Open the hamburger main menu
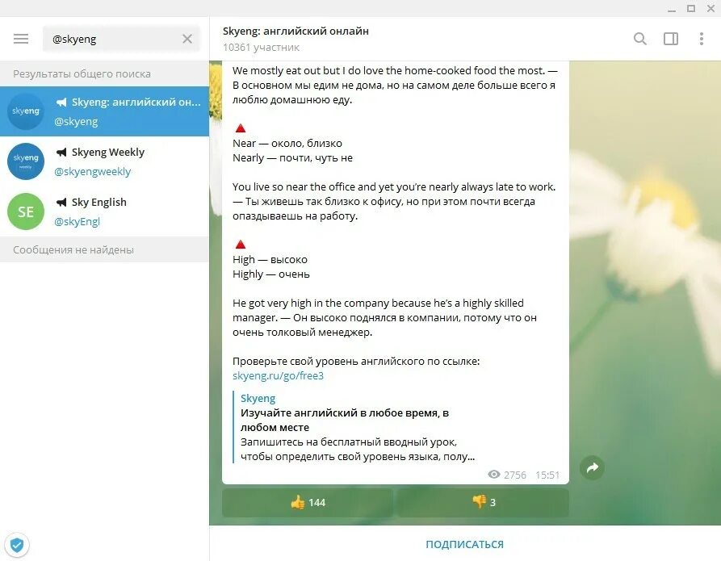 tap(21, 39)
